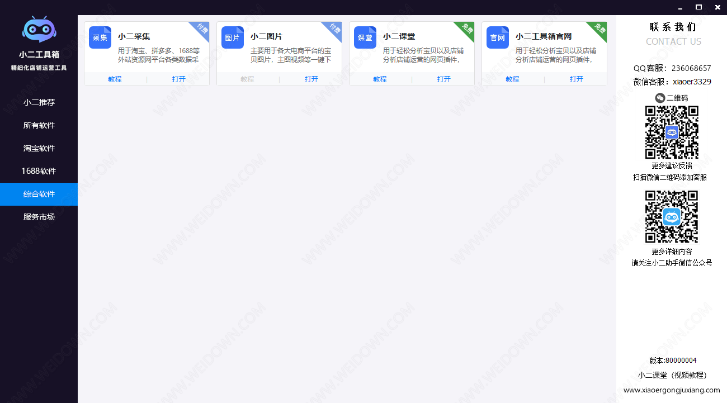Image resolution: width=727 pixels, height=403 pixels.
Task: Click 扫描微信二维码添加客服 text
Action: [670, 177]
